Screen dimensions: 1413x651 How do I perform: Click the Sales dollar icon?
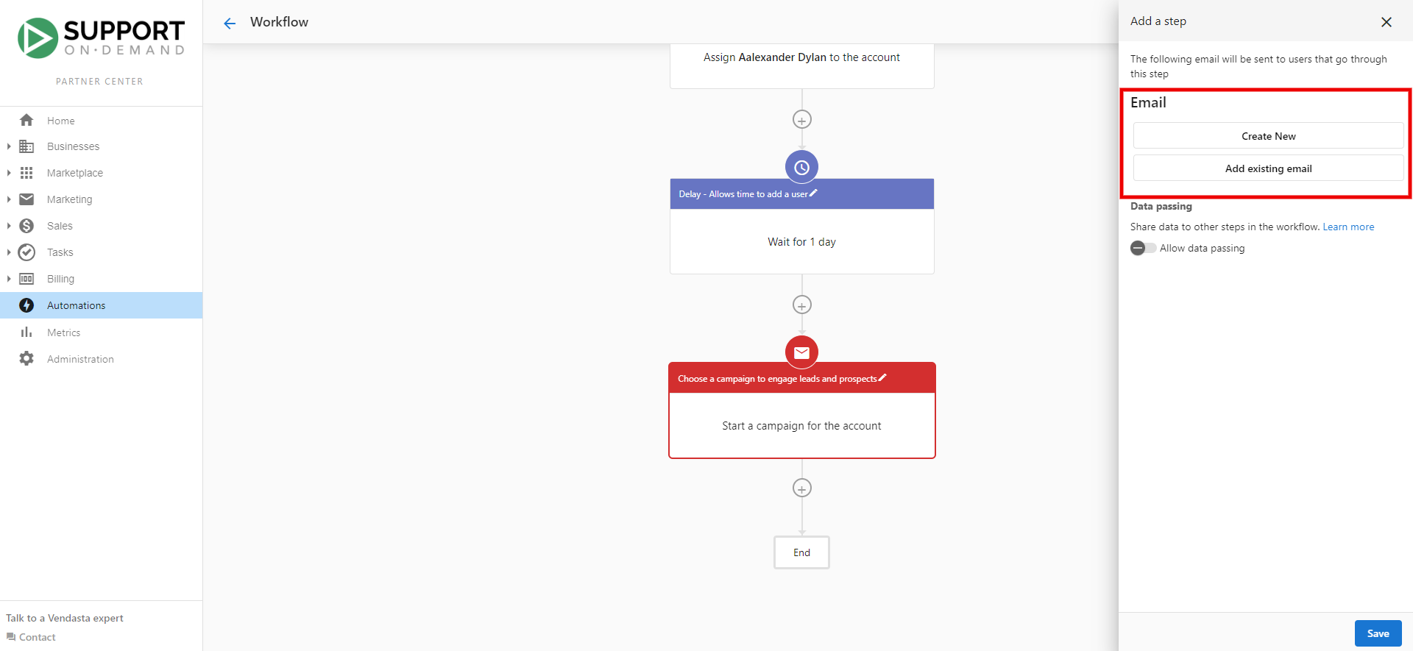click(26, 226)
